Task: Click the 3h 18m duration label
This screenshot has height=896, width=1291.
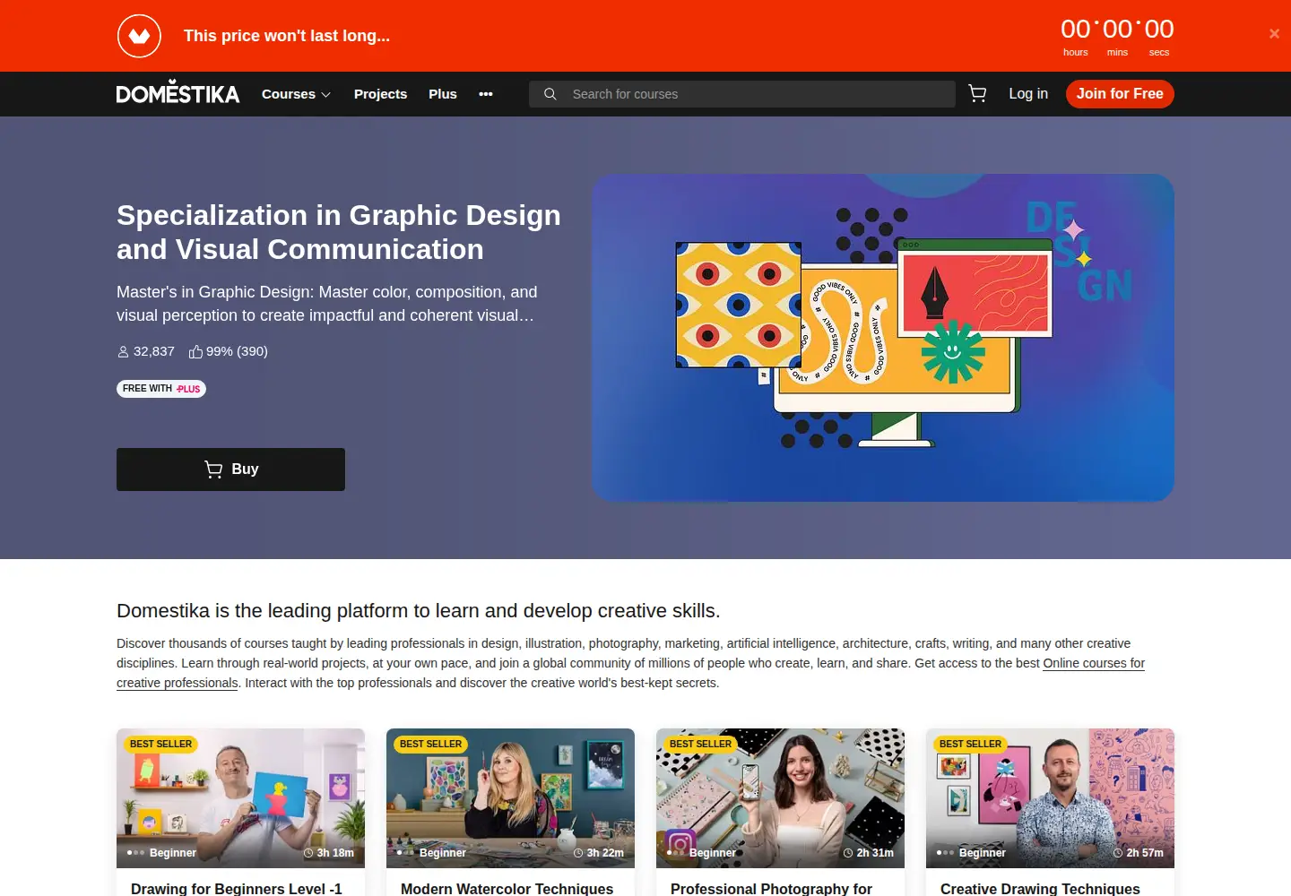Action: tap(328, 853)
